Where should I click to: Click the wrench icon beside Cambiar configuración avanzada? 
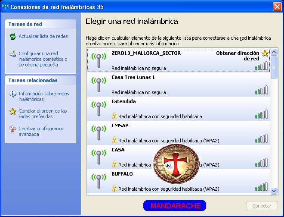[12, 129]
